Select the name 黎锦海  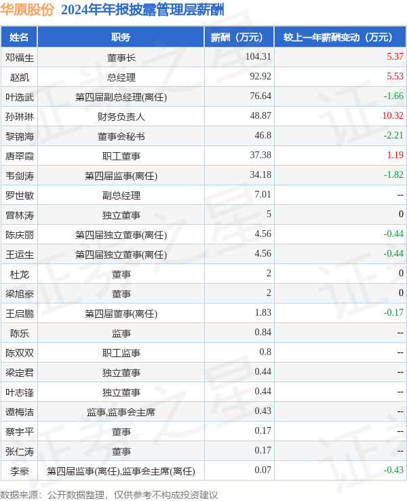[x=20, y=136]
